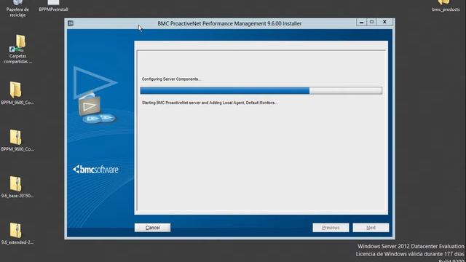Cancel the ProactiveNet installation
This screenshot has height=262, width=466.
(x=152, y=228)
